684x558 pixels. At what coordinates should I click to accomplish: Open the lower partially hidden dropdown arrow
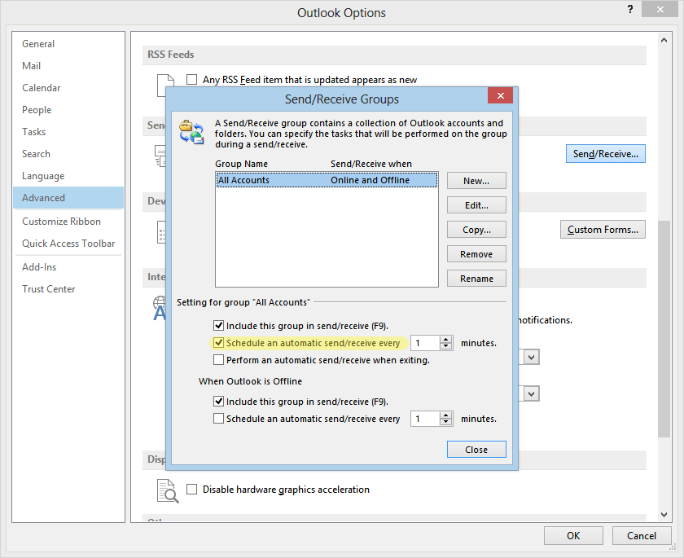click(x=531, y=394)
